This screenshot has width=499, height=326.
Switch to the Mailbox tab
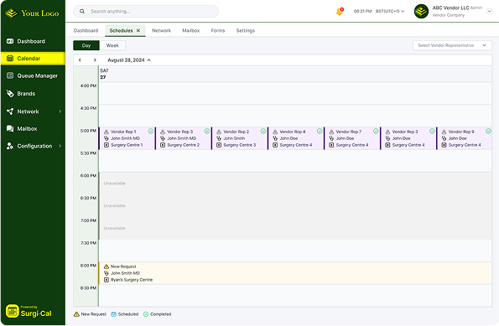tap(190, 30)
